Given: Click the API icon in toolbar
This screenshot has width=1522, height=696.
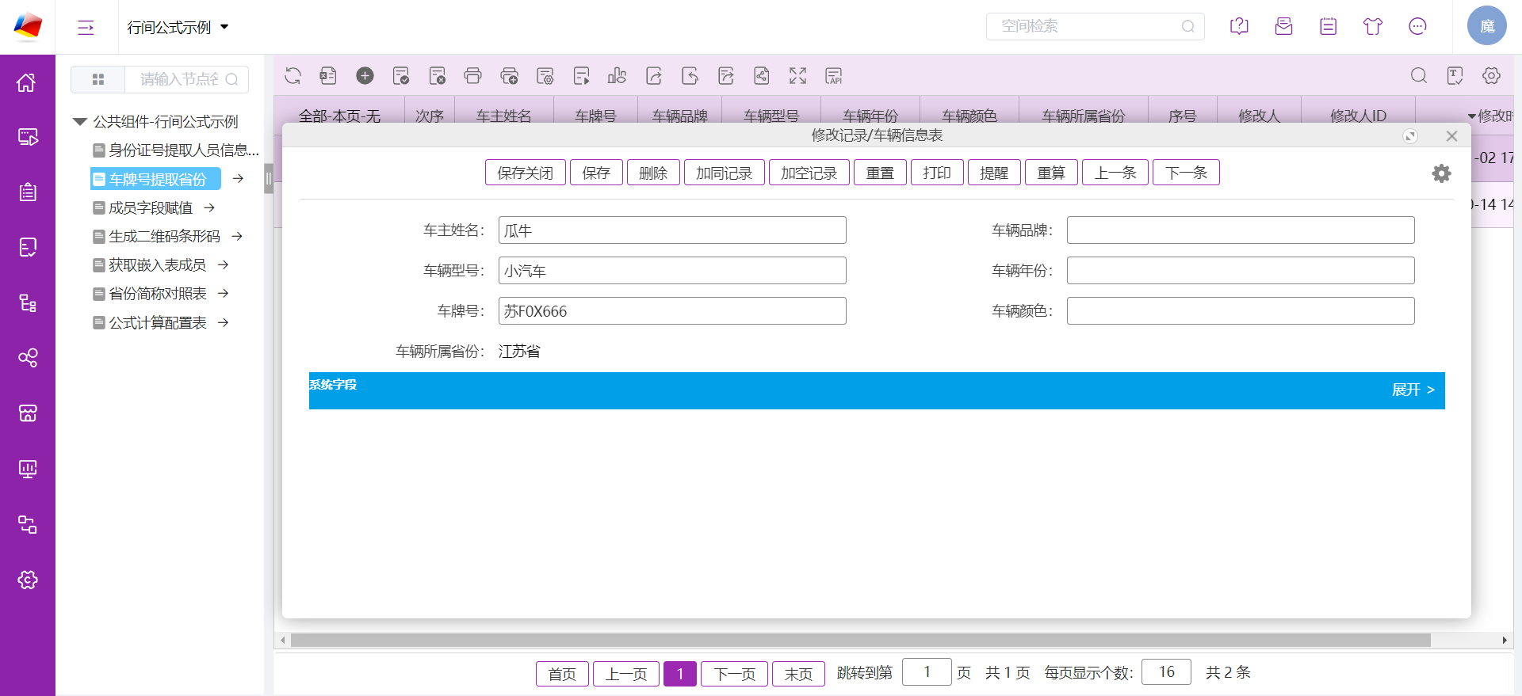Looking at the screenshot, I should pos(834,76).
